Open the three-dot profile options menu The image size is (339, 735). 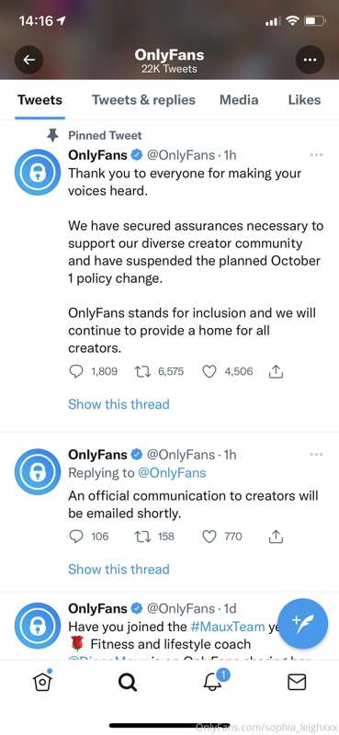[310, 60]
